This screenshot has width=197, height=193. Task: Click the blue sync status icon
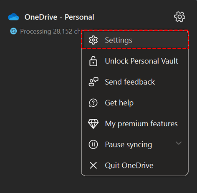point(13,31)
